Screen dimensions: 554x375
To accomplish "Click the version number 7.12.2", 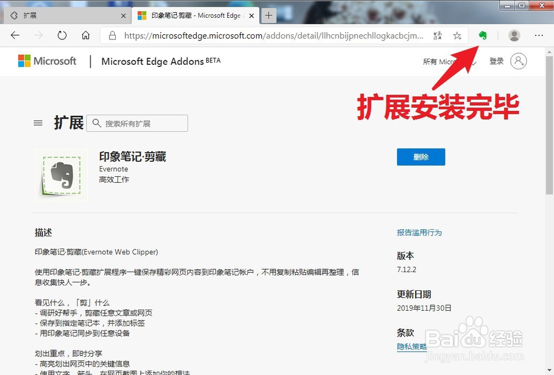I will (x=407, y=269).
